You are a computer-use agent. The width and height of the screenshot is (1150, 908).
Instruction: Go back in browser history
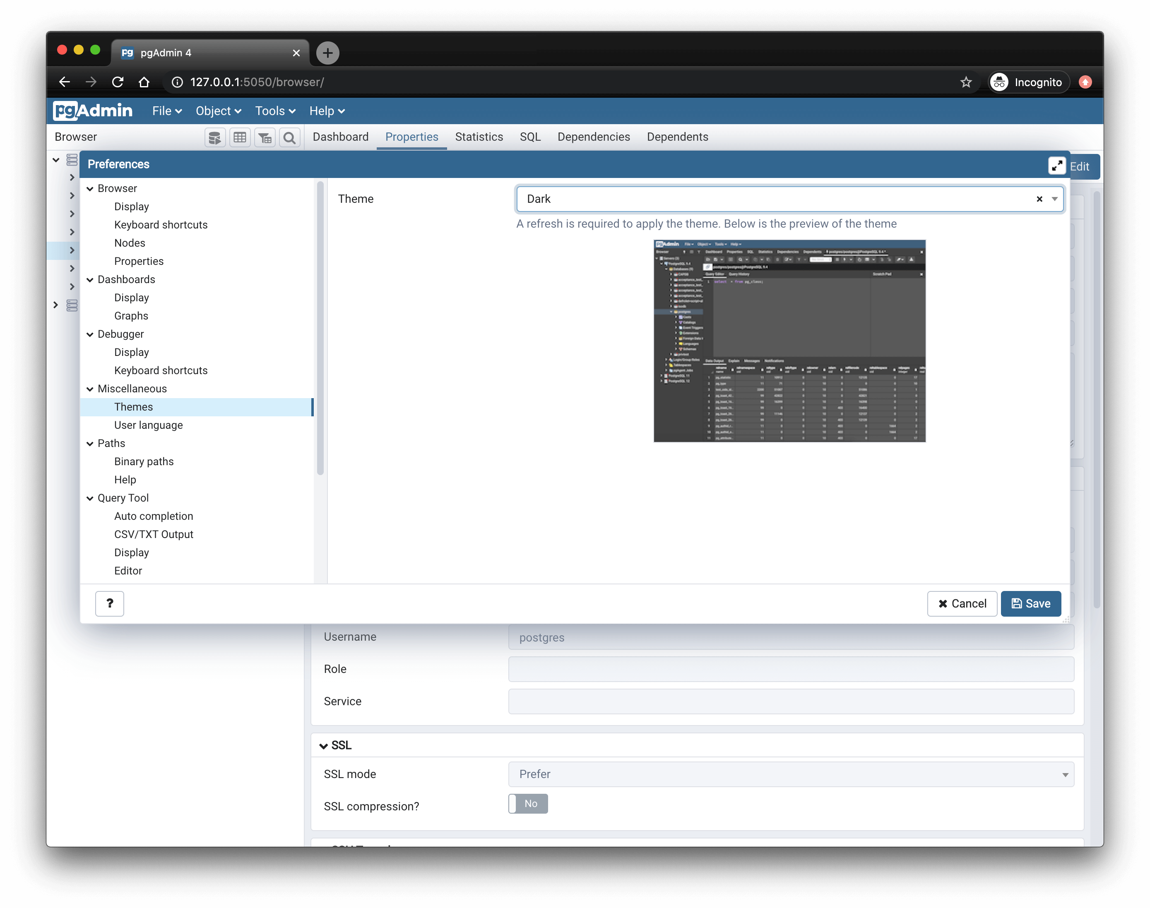pyautogui.click(x=64, y=82)
